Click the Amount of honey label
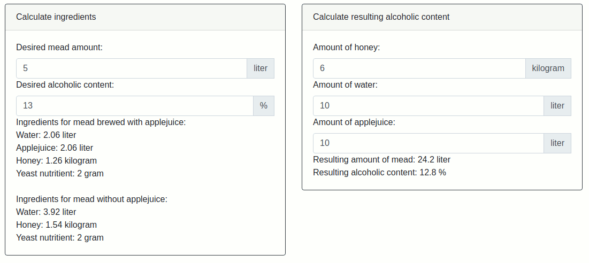589x263 pixels. (346, 48)
